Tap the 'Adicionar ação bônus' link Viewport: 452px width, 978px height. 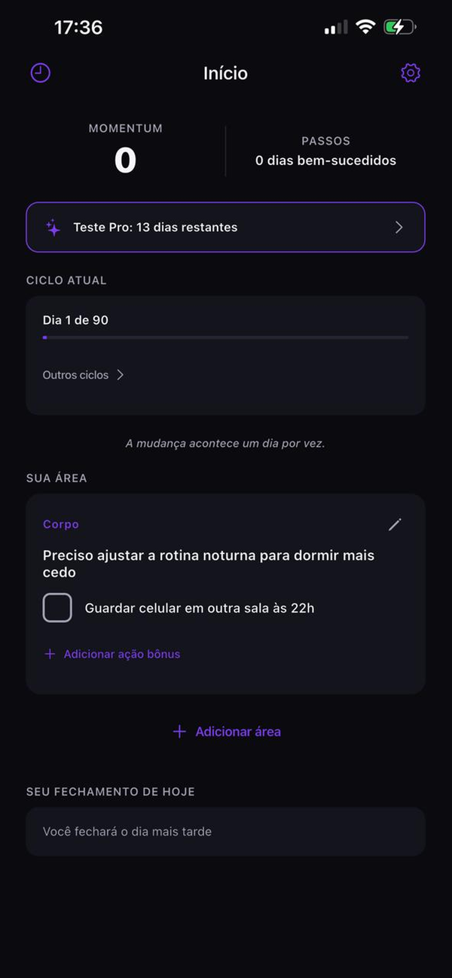[121, 653]
